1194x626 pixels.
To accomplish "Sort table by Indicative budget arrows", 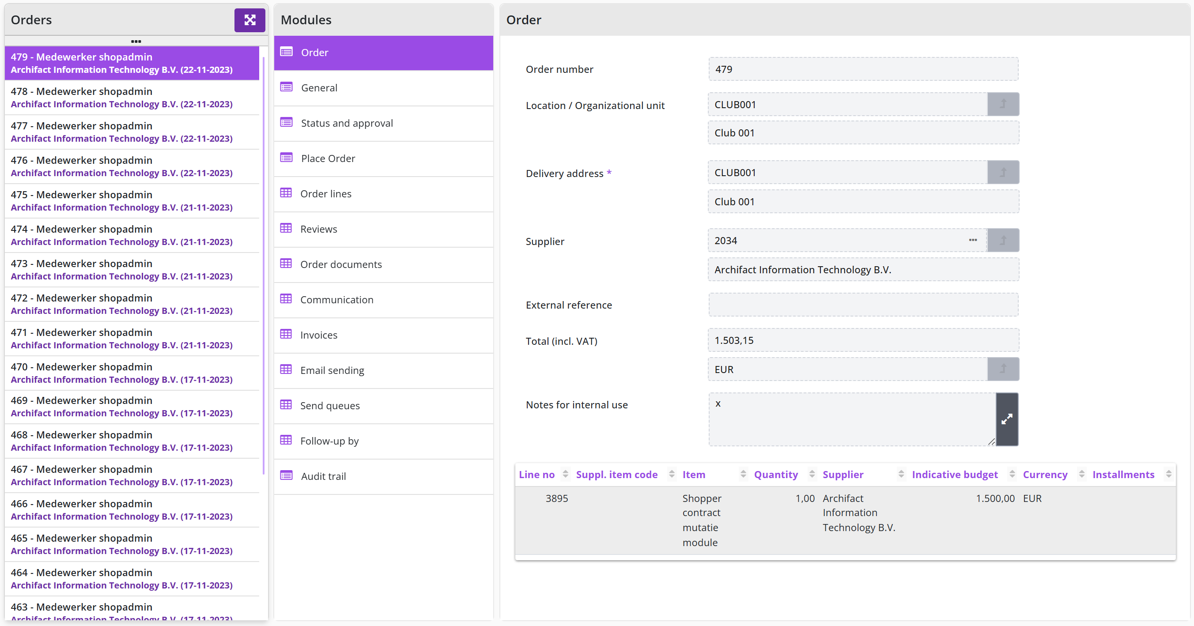I will tap(1012, 474).
